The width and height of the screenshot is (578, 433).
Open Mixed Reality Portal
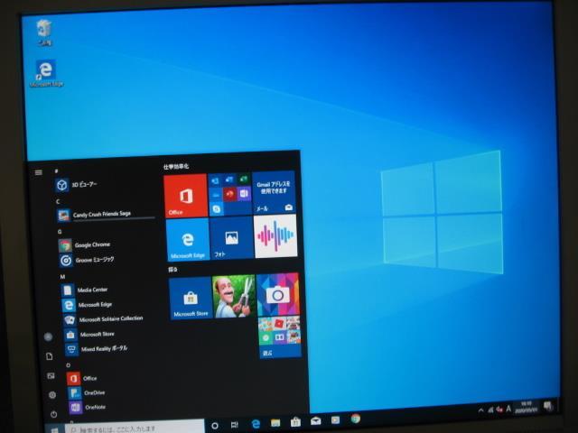97,349
